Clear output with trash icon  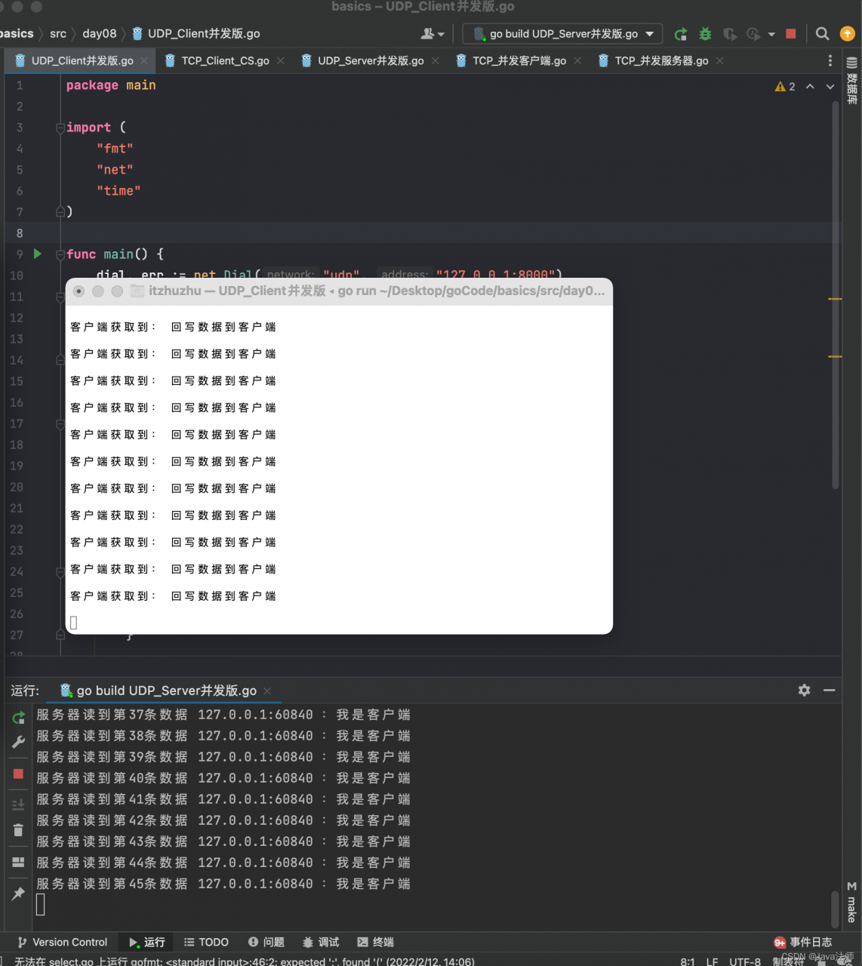point(19,830)
